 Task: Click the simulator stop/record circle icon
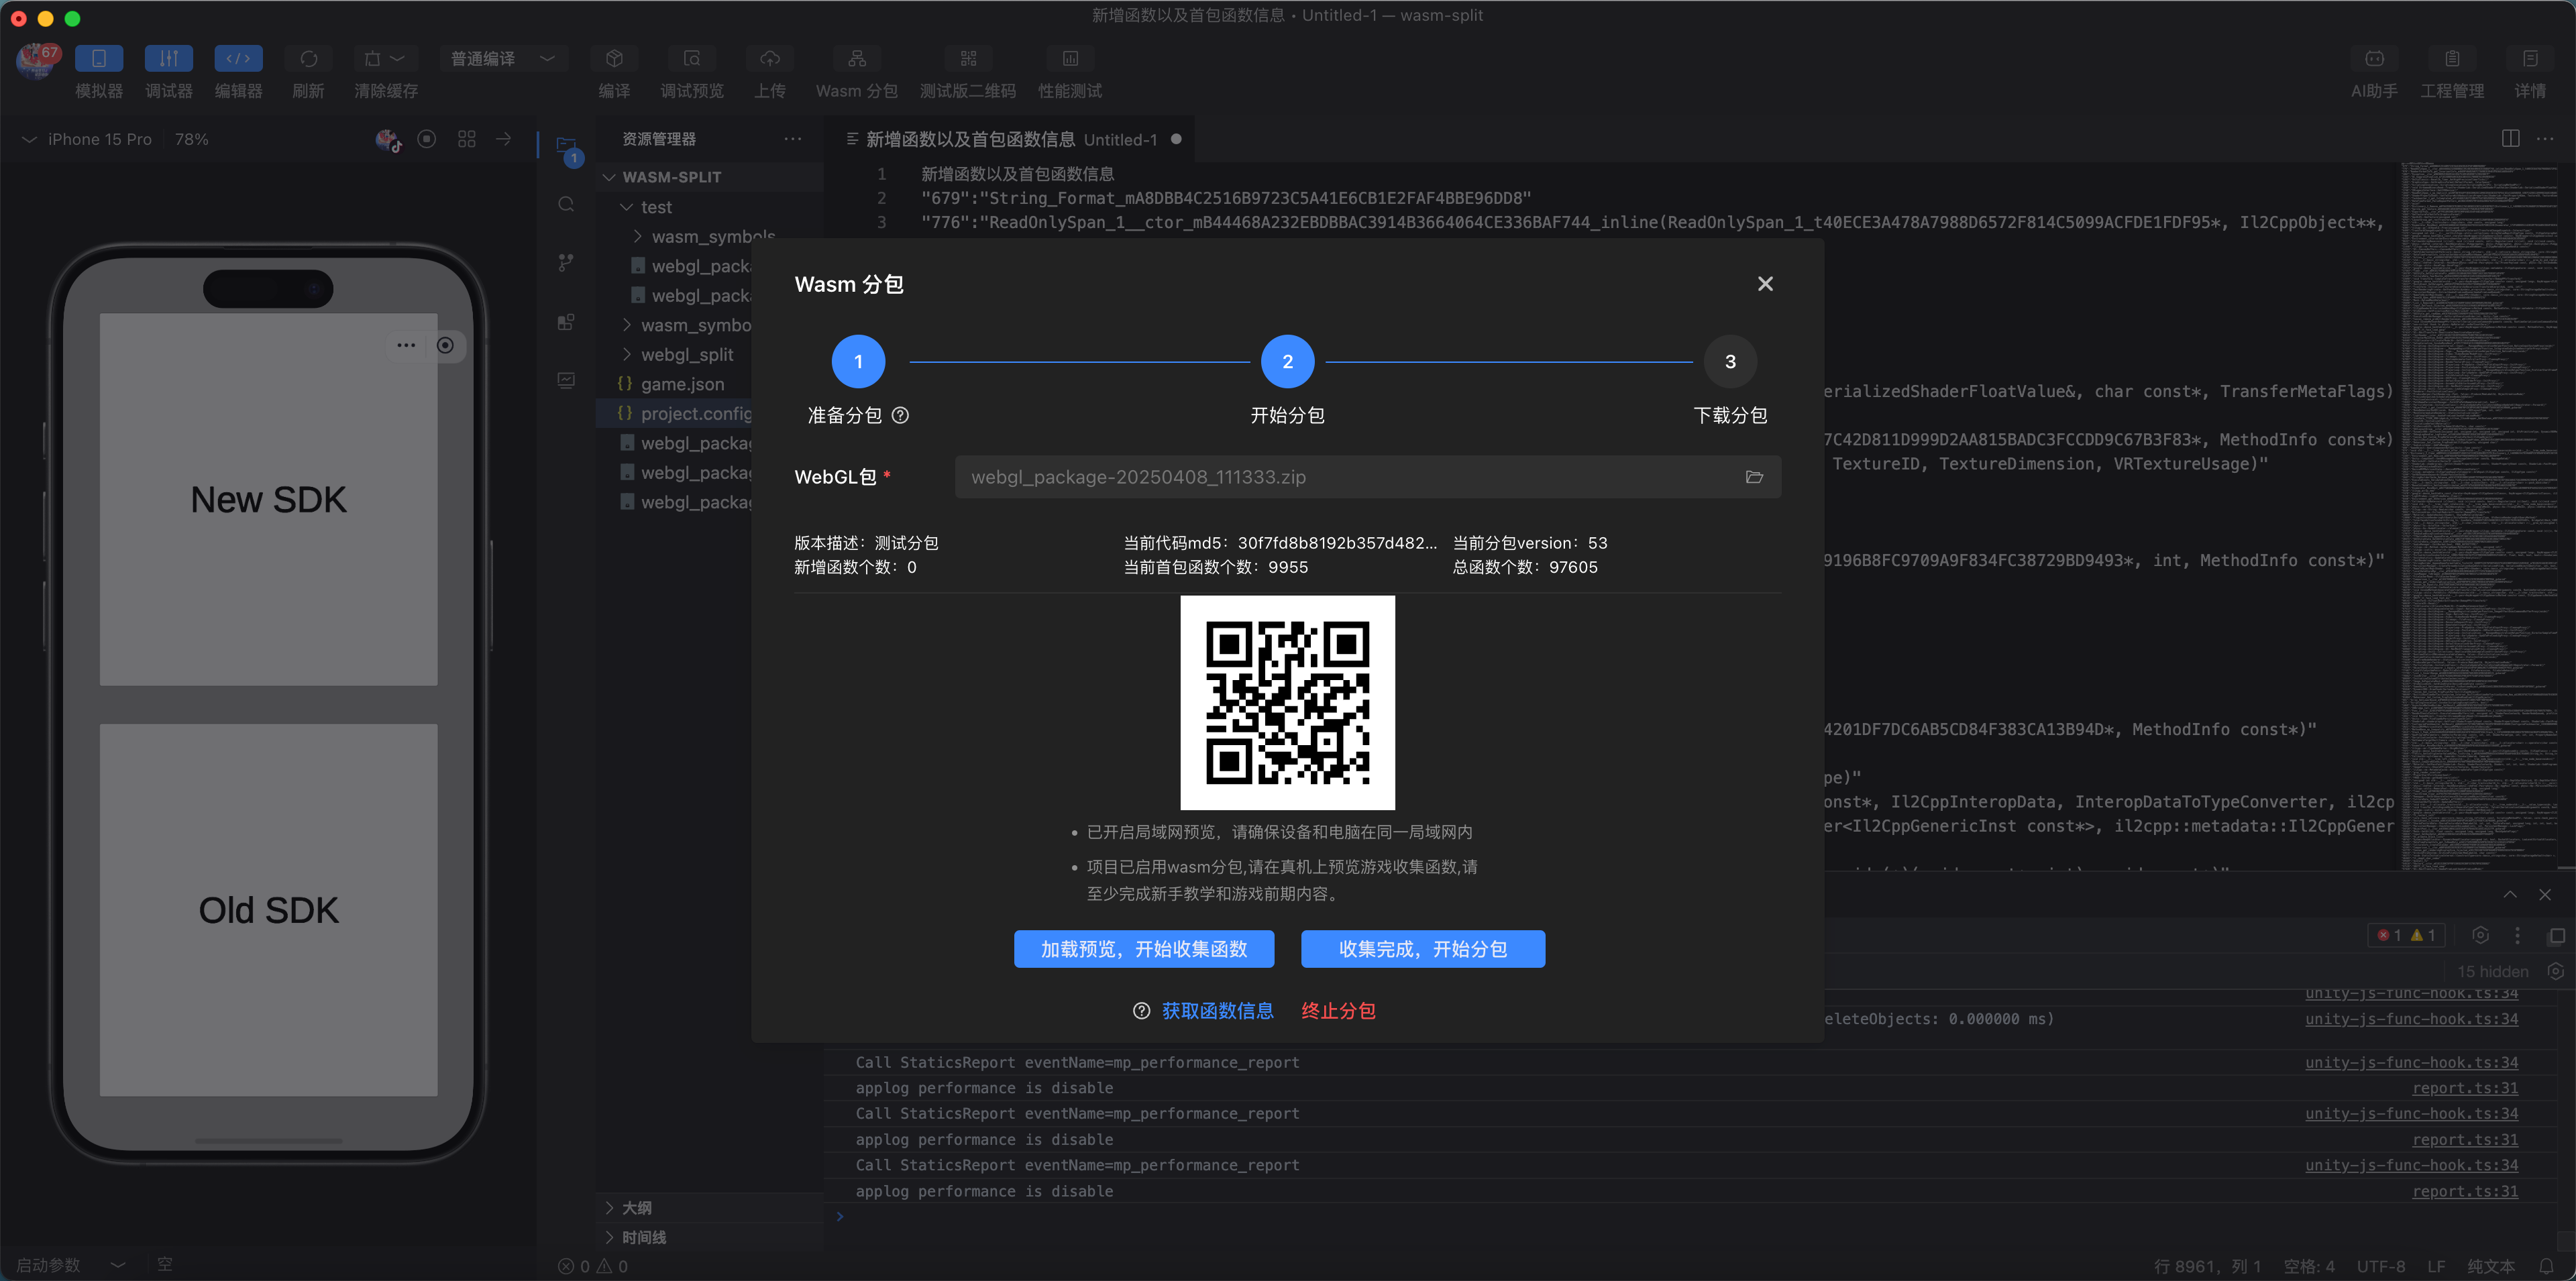427,139
